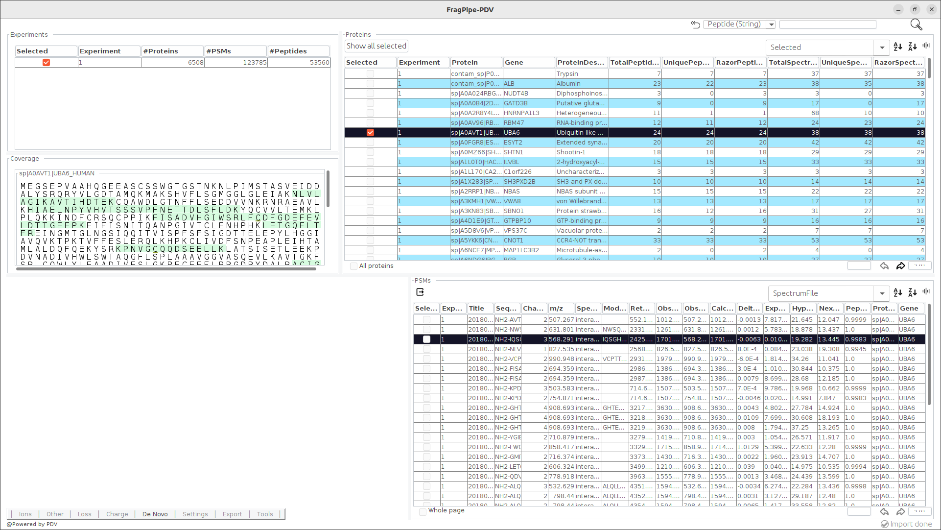941x530 pixels.
Task: Enable the Whole page checkbox in PSMs panel
Action: 423,511
